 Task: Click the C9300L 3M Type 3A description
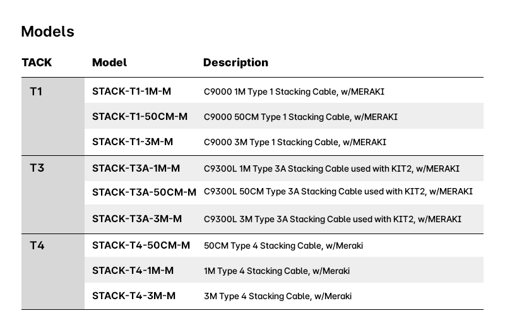coord(332,219)
